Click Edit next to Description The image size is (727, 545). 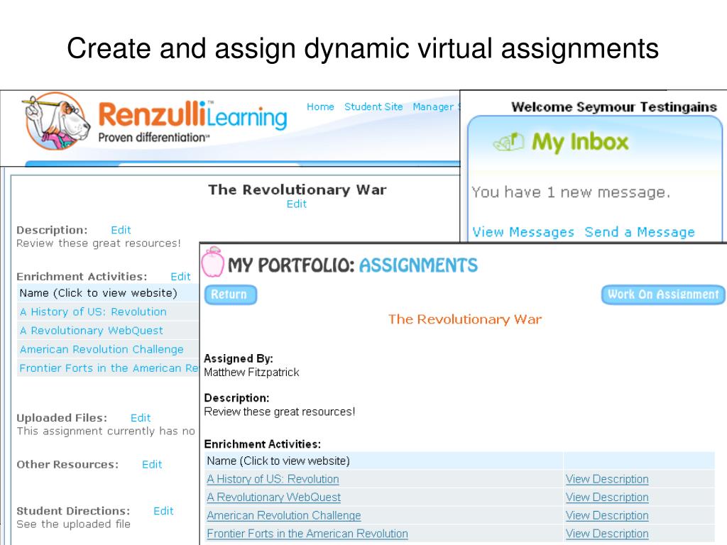pyautogui.click(x=121, y=230)
